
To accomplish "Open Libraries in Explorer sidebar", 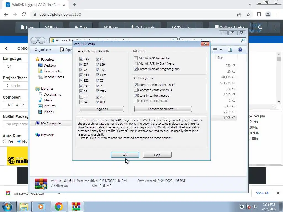I will pos(47,89).
